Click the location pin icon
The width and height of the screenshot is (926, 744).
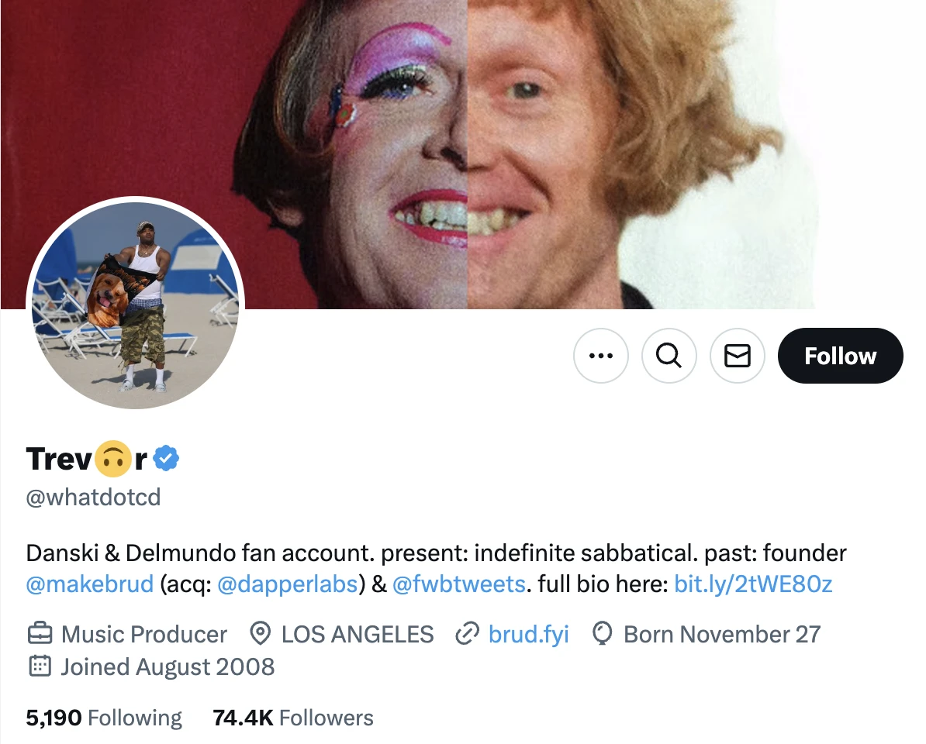tap(260, 634)
